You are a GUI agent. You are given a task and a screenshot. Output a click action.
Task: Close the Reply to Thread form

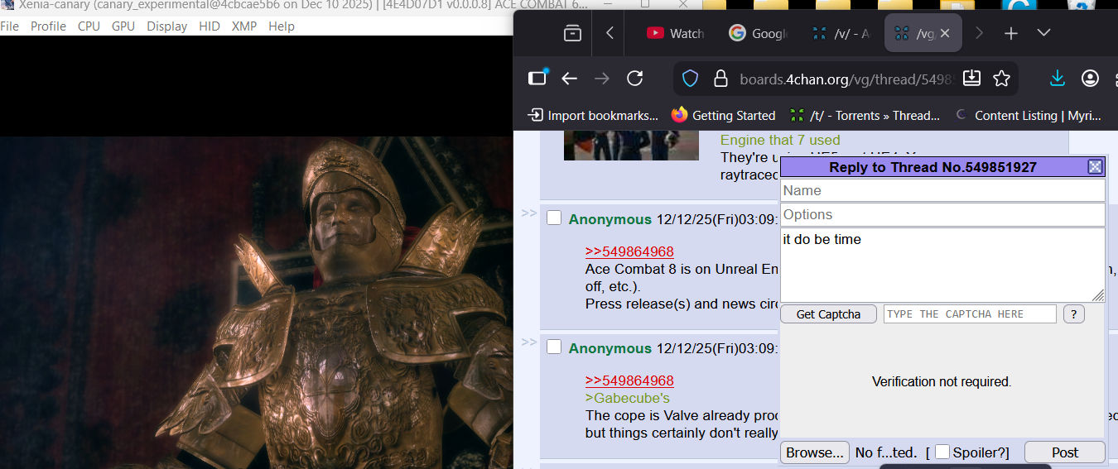(x=1095, y=167)
